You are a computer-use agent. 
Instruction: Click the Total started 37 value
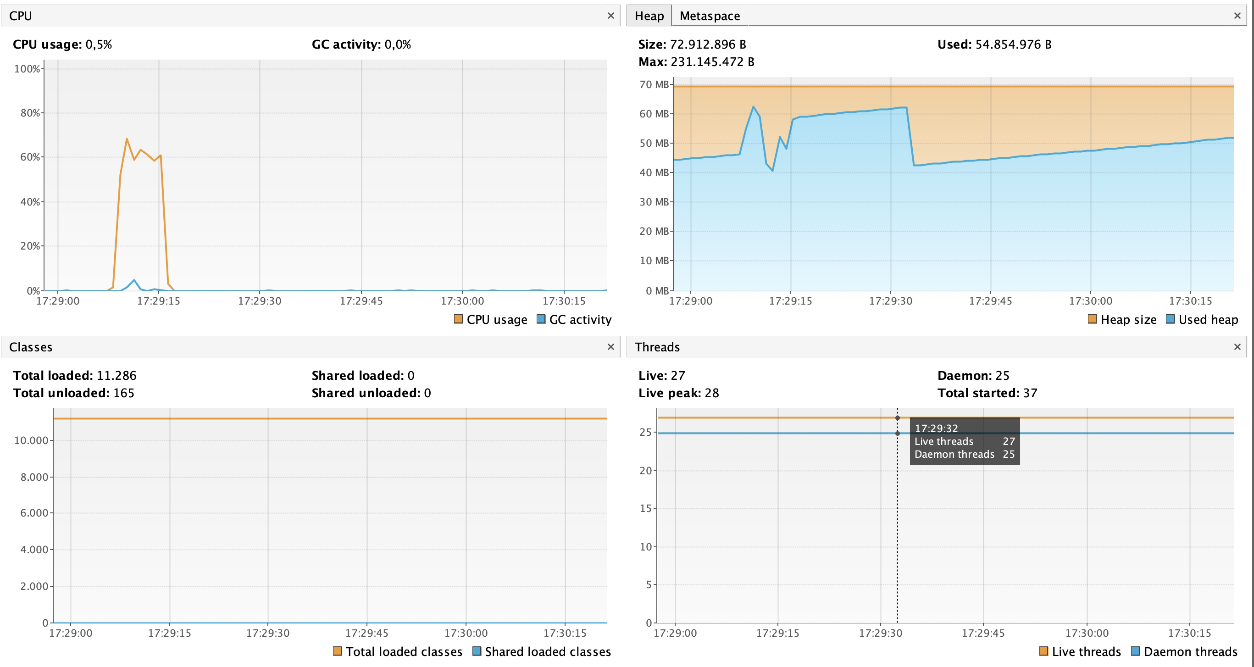1030,393
